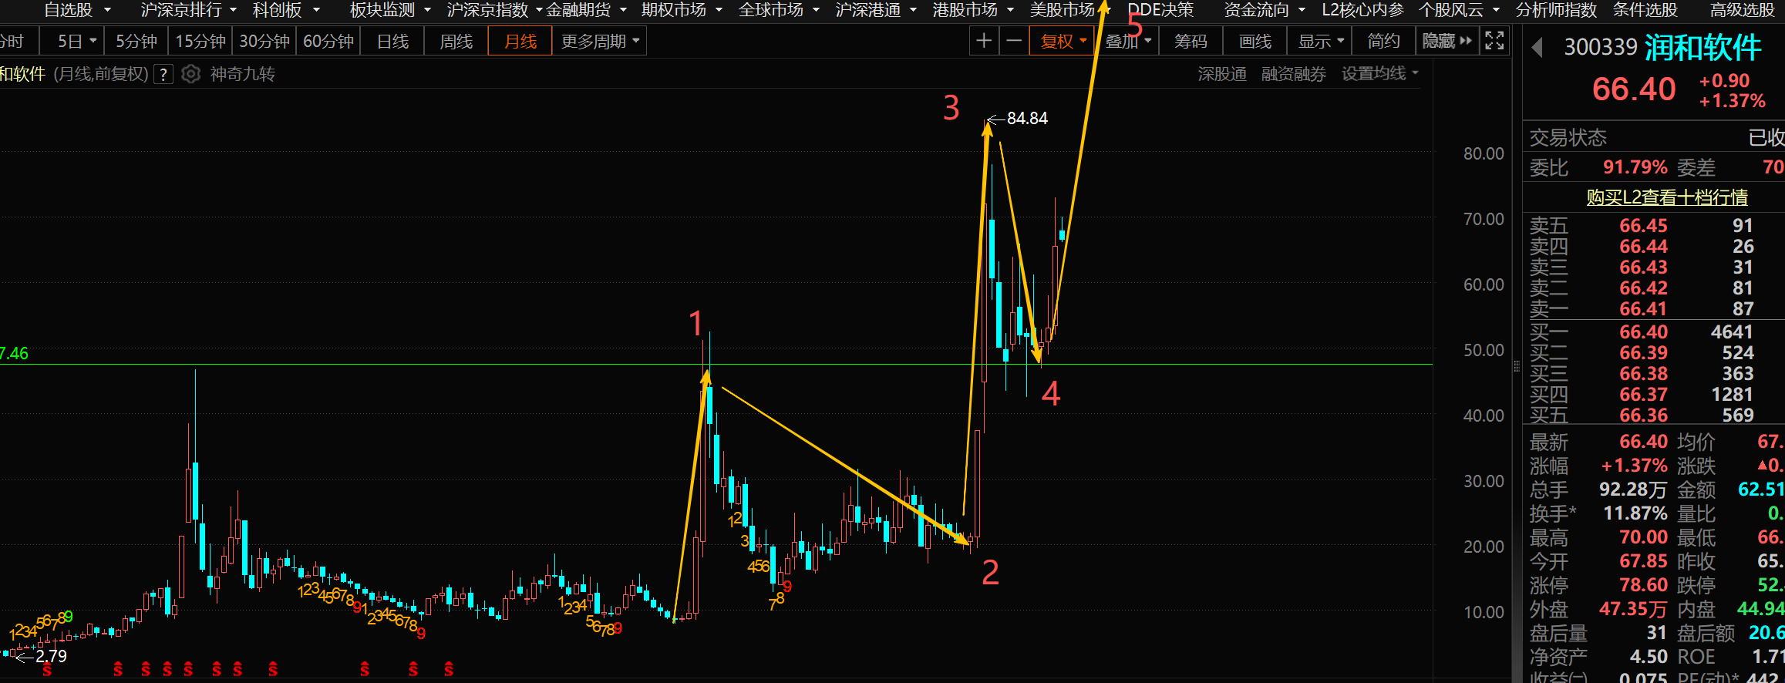Toggle 深股通 tag
The width and height of the screenshot is (1785, 683).
tap(1222, 74)
